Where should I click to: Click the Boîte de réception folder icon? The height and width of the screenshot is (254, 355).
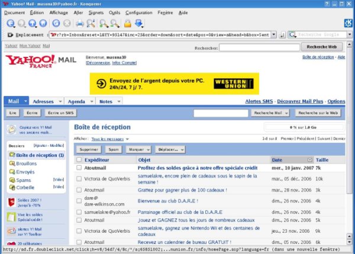(12, 155)
